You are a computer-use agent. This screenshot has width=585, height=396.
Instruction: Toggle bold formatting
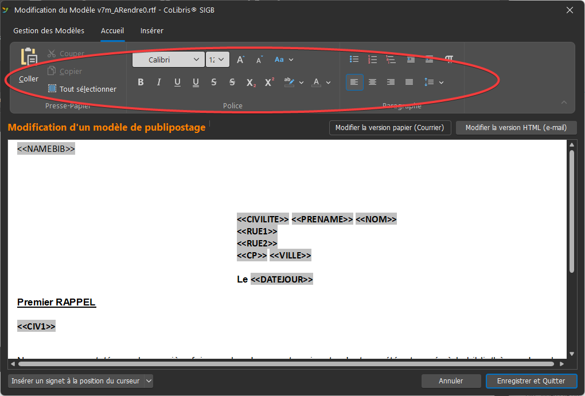coord(141,83)
